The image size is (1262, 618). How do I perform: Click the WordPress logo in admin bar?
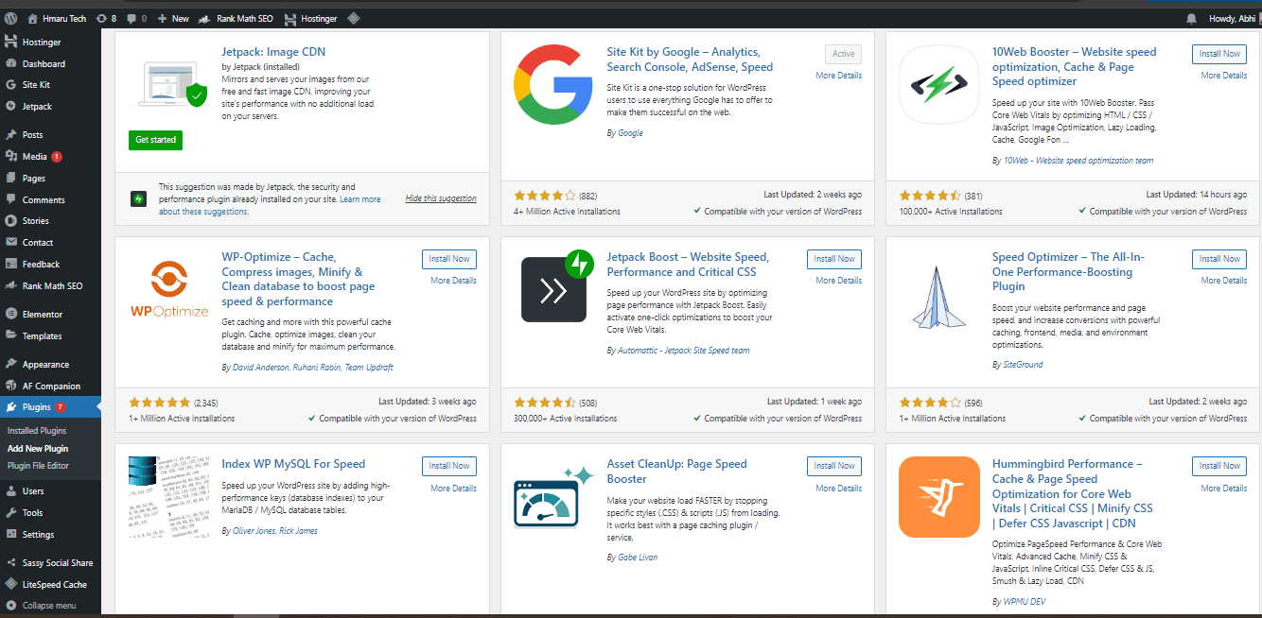click(x=10, y=18)
